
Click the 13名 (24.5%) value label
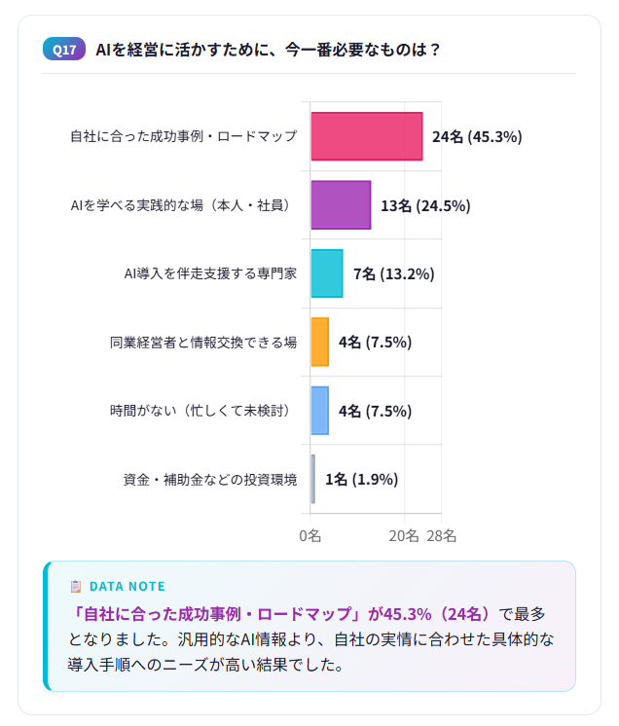coord(425,205)
